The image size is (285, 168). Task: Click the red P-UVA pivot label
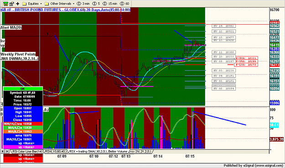point(247,58)
